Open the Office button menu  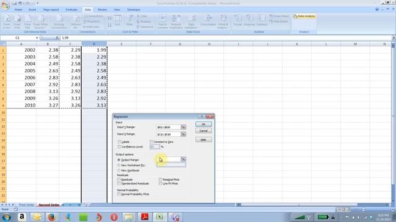[5, 6]
